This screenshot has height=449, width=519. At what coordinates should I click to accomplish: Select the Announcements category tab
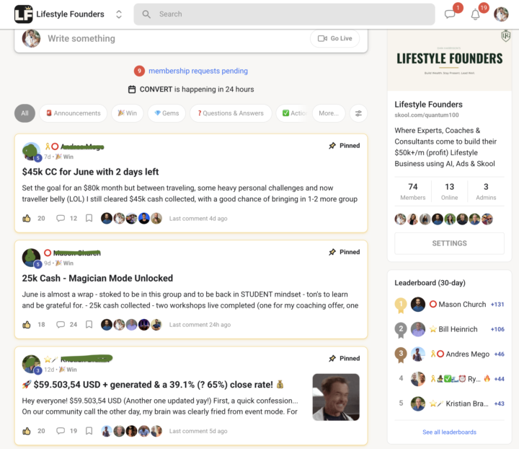73,113
